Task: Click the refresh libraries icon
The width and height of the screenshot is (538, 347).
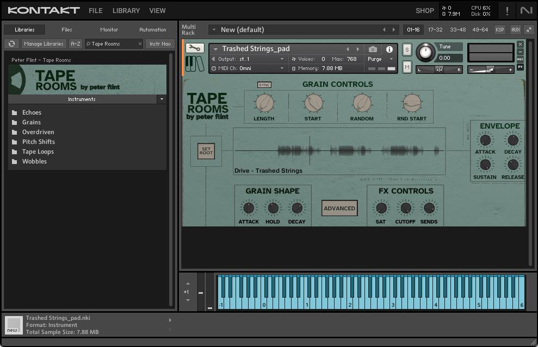Action: click(11, 44)
